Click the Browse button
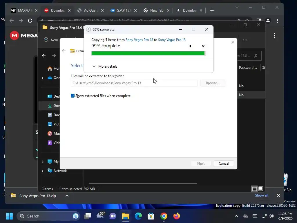Image resolution: width=297 pixels, height=223 pixels. point(213,83)
